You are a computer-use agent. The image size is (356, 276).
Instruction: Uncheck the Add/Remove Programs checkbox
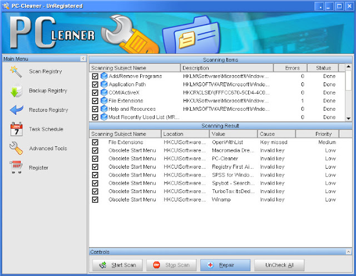(95, 76)
